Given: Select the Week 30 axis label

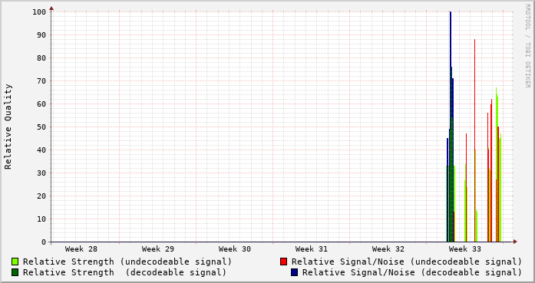Looking at the screenshot, I should click(x=235, y=249).
